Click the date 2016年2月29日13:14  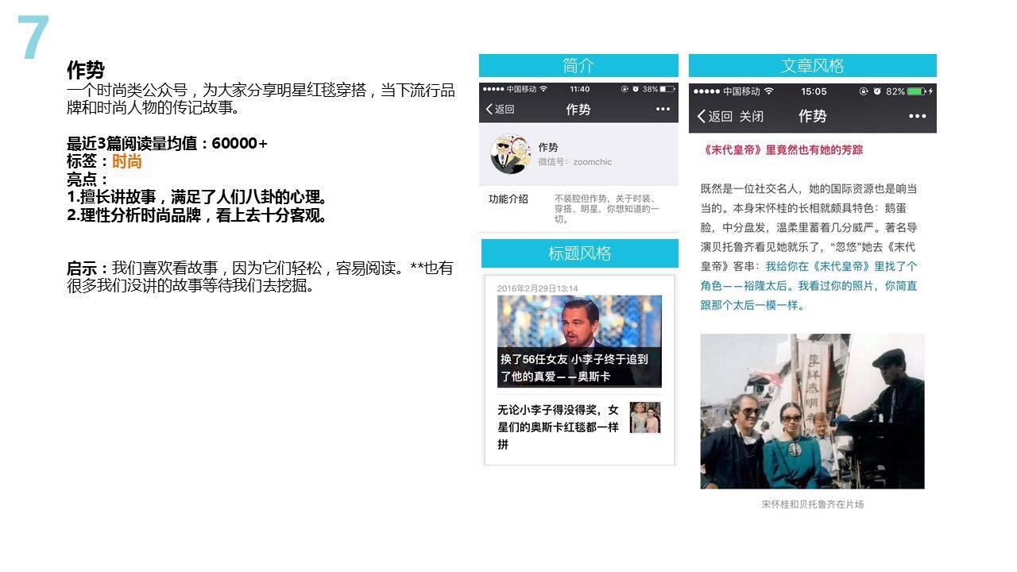click(x=538, y=288)
